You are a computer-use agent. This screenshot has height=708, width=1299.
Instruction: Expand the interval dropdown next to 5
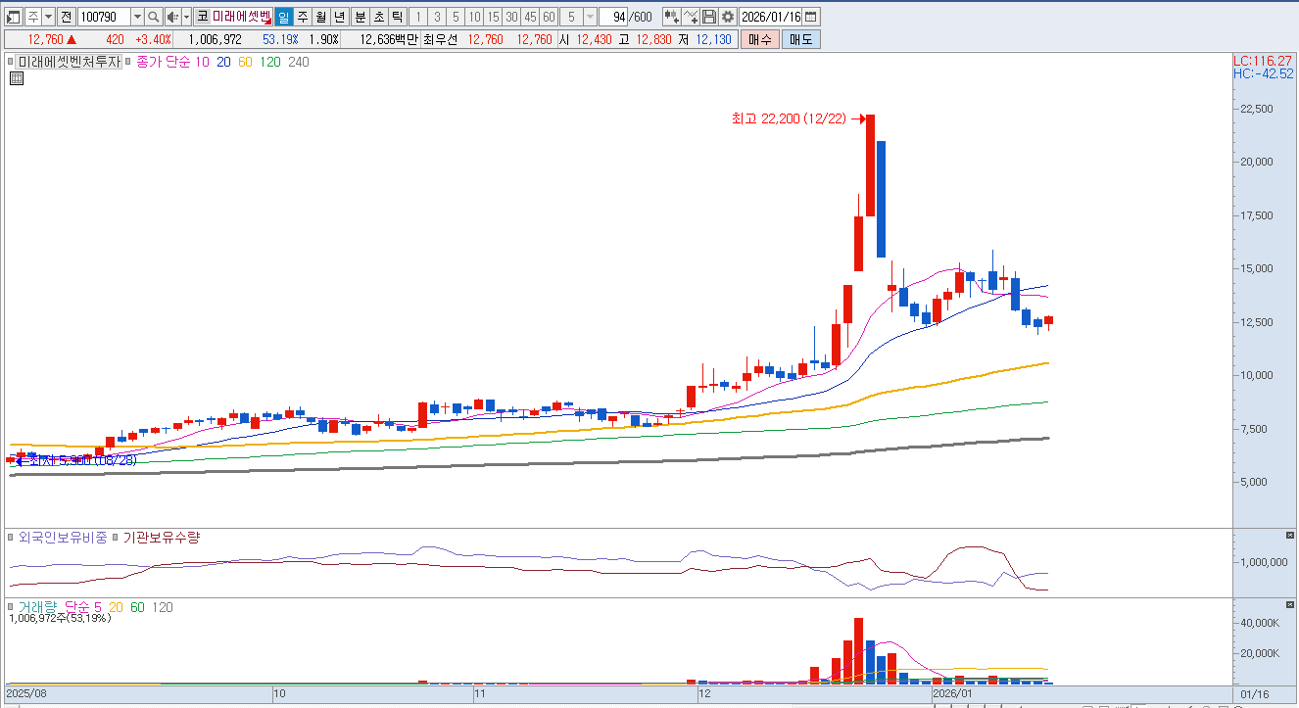(x=590, y=17)
